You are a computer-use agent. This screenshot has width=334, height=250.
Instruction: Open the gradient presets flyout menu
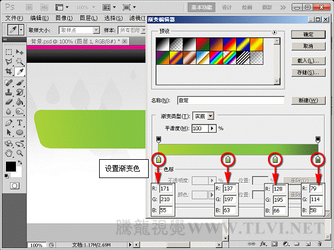tap(274, 32)
